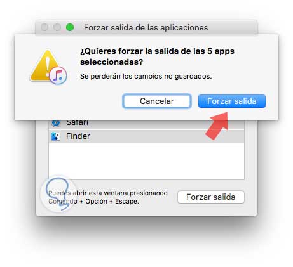
Task: Cancel the force quit confirmation
Action: (x=157, y=101)
